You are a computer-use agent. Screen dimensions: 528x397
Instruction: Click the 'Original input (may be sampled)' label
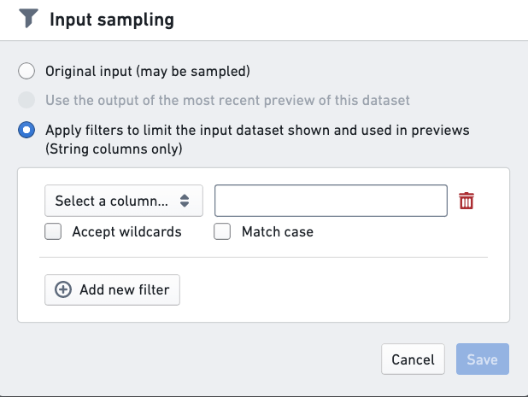coord(148,71)
